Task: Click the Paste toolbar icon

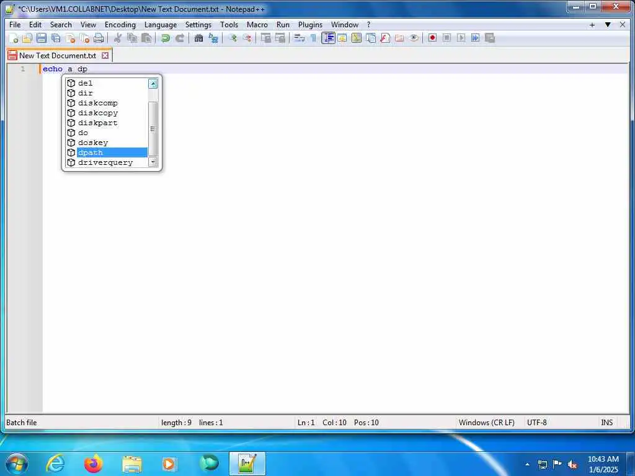Action: 146,38
